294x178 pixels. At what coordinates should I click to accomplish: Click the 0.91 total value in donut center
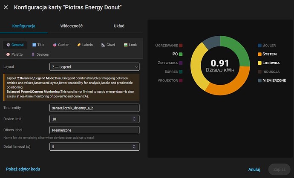tap(220, 63)
